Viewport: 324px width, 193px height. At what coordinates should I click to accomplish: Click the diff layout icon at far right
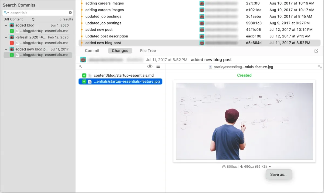tap(320, 66)
